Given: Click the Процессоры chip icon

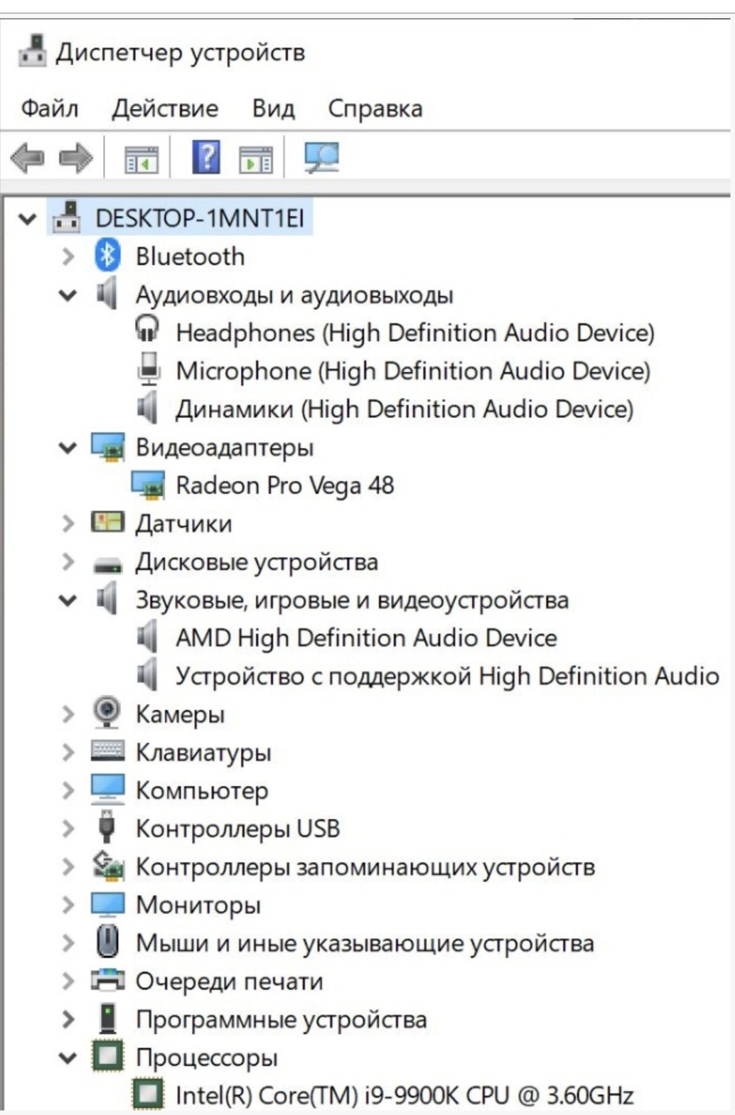Looking at the screenshot, I should pyautogui.click(x=107, y=1056).
